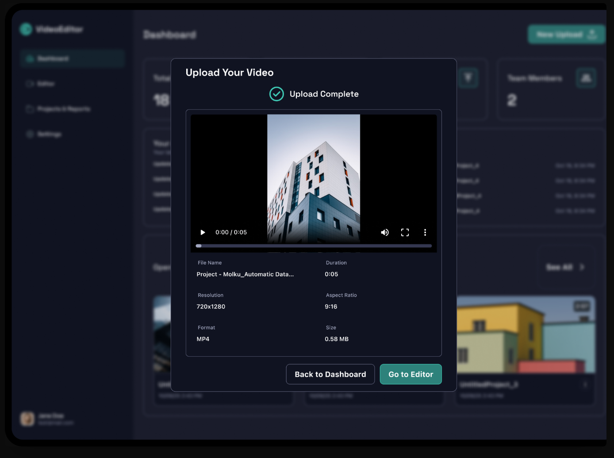Click the Upload Your Video heading

tap(230, 73)
